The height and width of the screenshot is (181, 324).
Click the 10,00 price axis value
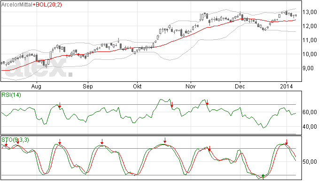point(309,54)
